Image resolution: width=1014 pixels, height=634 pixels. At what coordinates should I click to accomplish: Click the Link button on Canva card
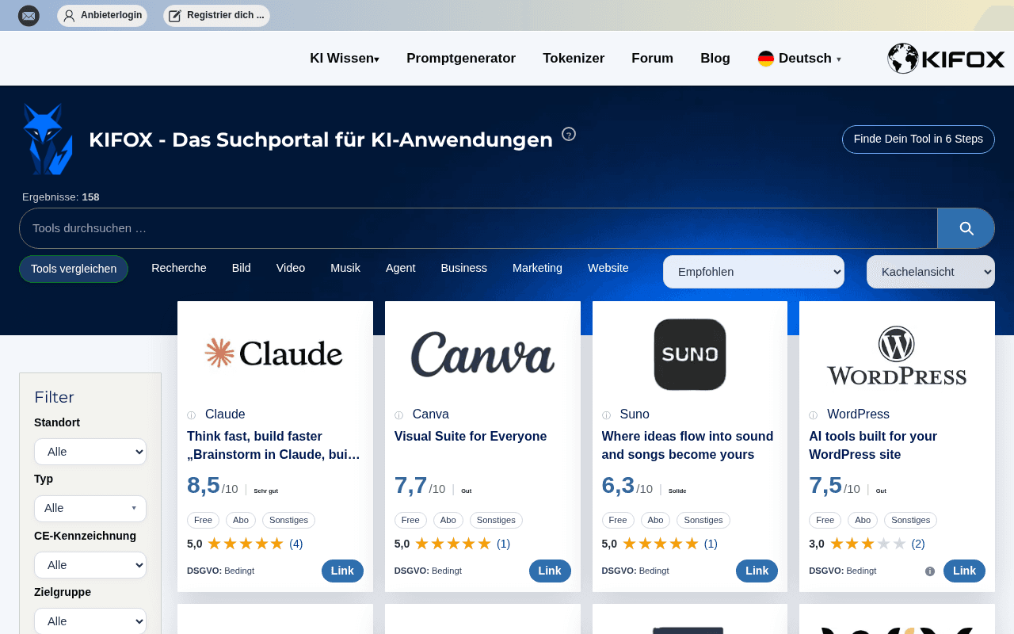550,571
